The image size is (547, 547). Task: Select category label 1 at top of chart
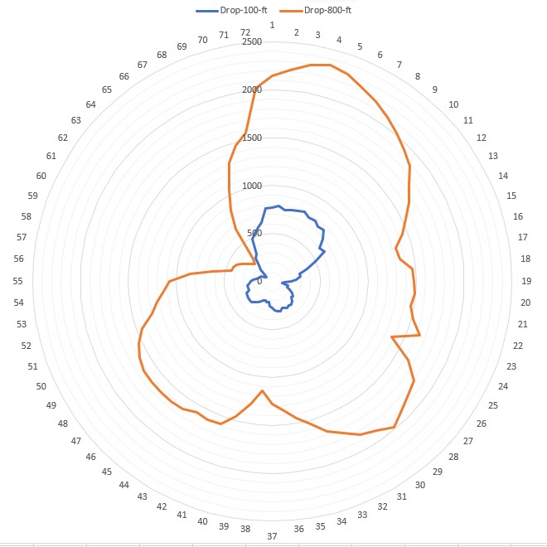272,25
